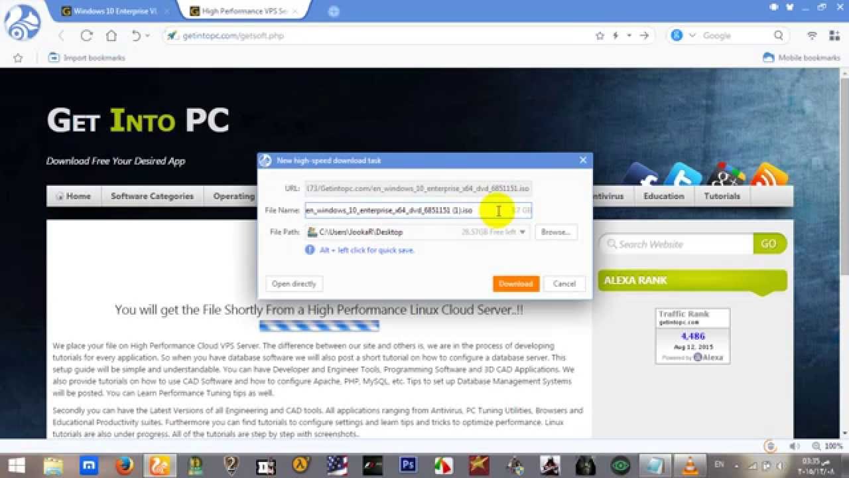Cancel the download task
The image size is (849, 478).
pyautogui.click(x=564, y=283)
